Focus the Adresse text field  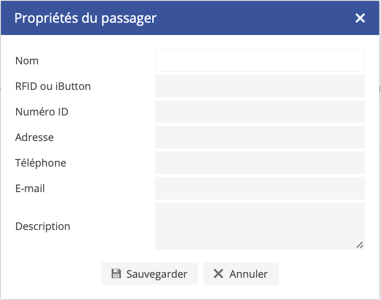pos(260,137)
